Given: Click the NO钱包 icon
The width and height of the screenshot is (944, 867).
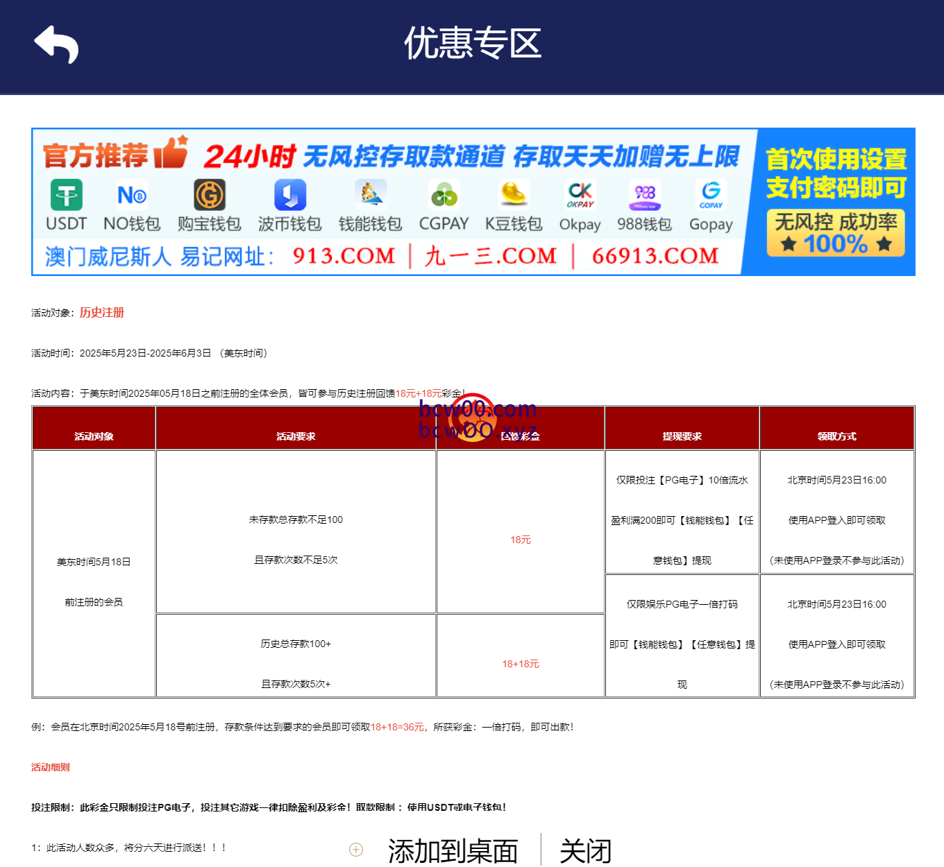Looking at the screenshot, I should 132,196.
